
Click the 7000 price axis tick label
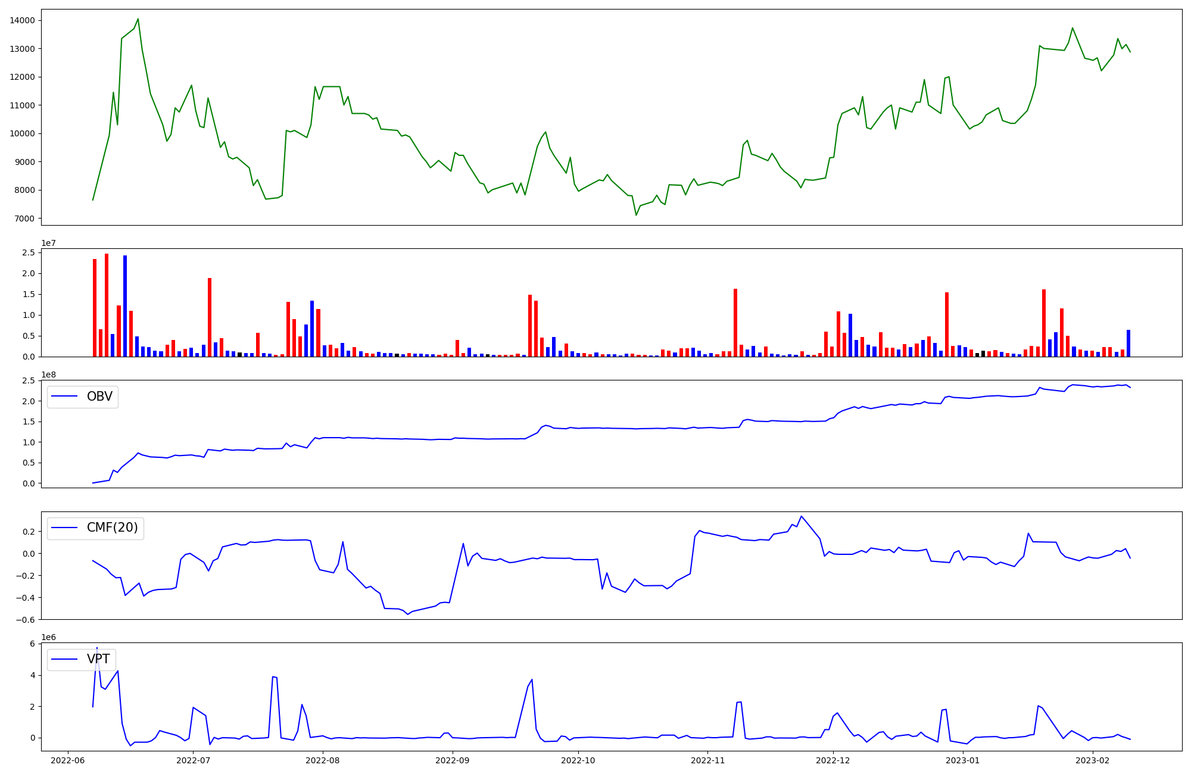click(25, 219)
